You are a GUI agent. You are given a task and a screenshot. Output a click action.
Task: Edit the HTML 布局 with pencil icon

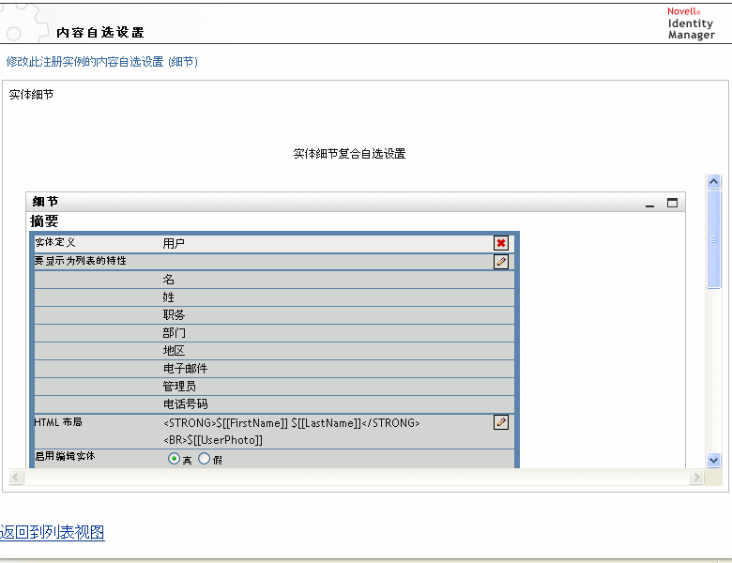[501, 422]
